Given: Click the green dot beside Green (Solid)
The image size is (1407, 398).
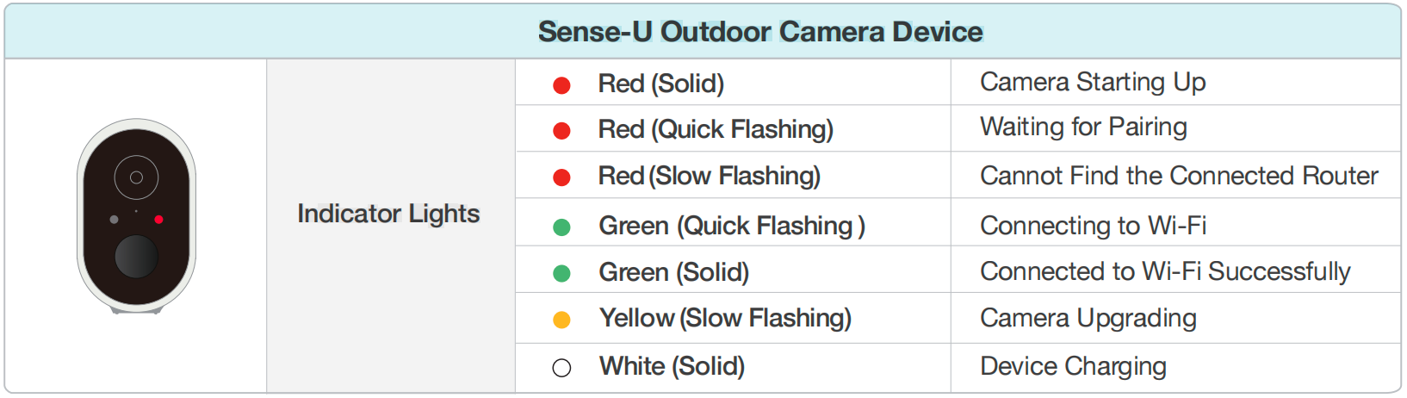Looking at the screenshot, I should tap(561, 274).
